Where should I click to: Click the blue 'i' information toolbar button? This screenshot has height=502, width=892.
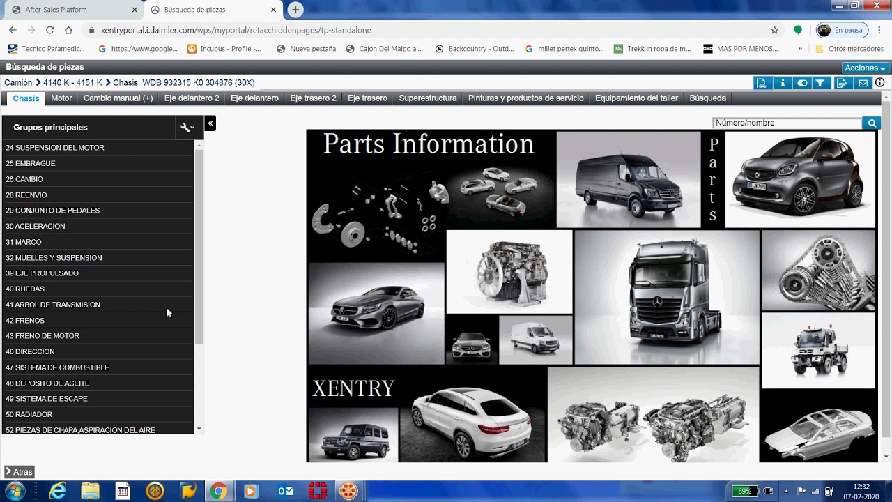click(782, 83)
